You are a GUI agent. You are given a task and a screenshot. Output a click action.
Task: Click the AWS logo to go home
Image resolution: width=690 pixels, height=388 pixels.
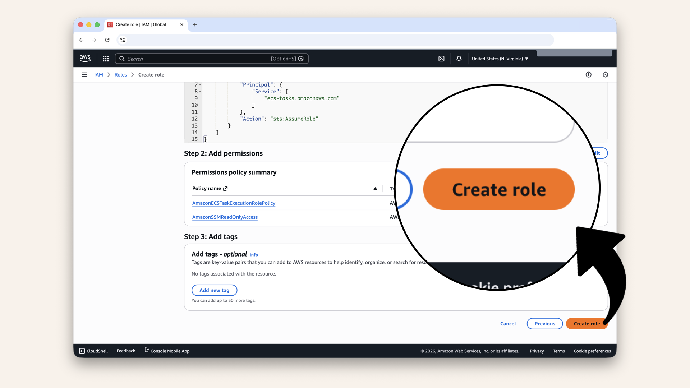click(x=85, y=58)
